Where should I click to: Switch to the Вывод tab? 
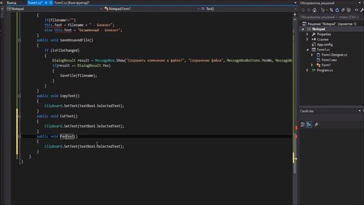click(x=11, y=3)
